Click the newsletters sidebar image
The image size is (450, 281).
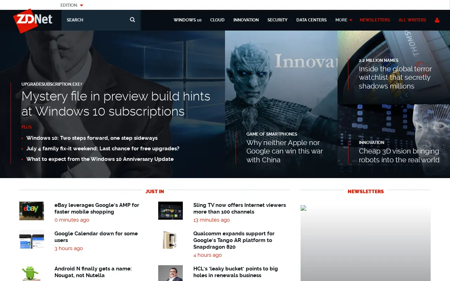(366, 243)
